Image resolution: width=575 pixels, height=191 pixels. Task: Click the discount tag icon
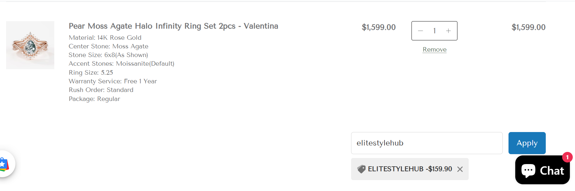[x=361, y=169]
